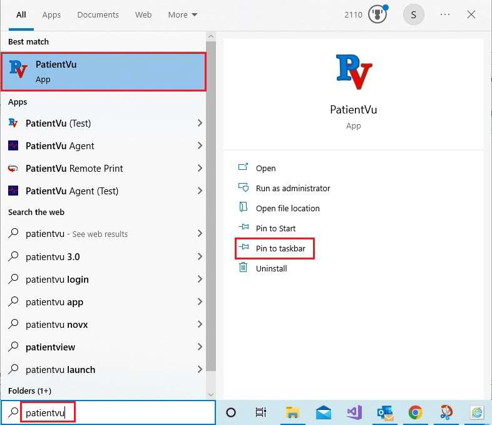Choose Uninstall for PatientVu
492x425 pixels.
[x=272, y=268]
